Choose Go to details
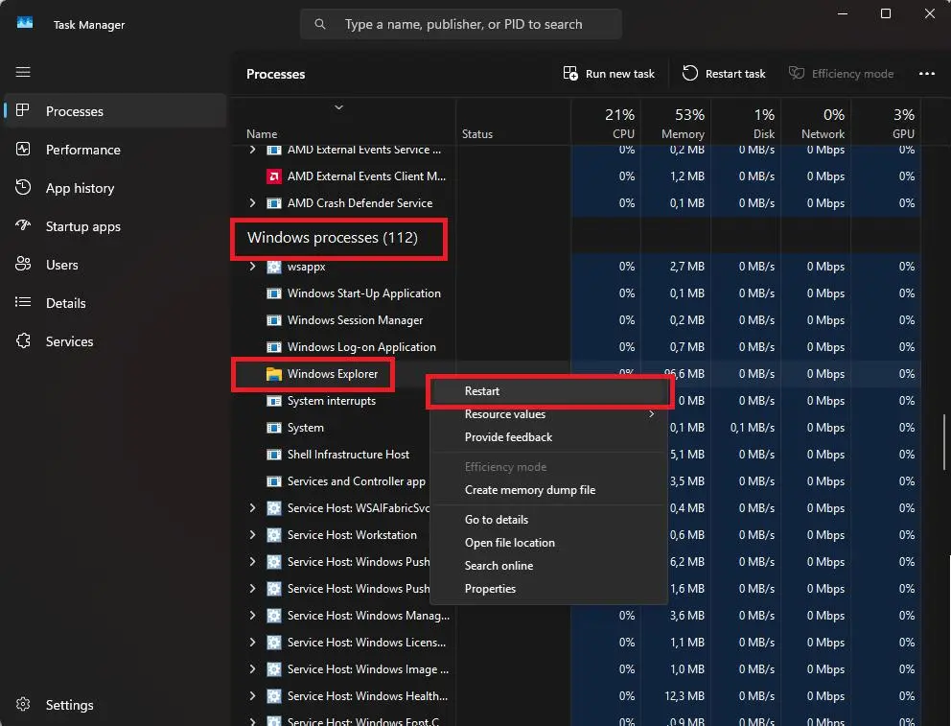Viewport: 951px width, 726px height. pyautogui.click(x=549, y=520)
